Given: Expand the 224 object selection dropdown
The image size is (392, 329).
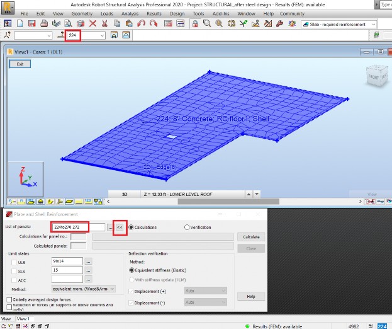Looking at the screenshot, I should click(102, 35).
